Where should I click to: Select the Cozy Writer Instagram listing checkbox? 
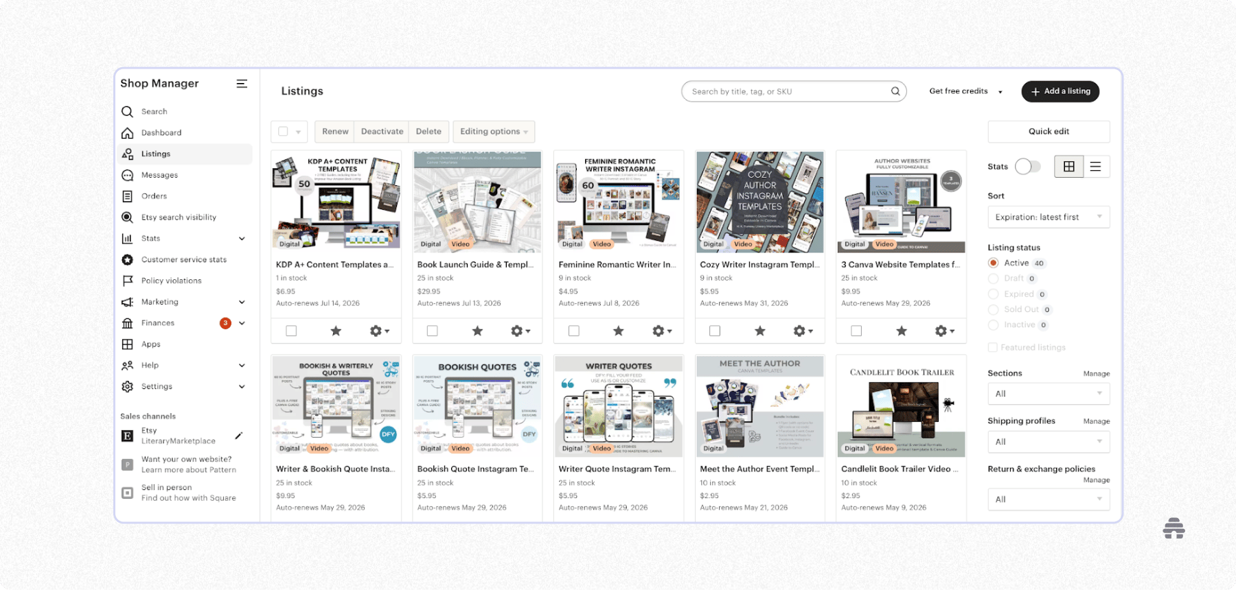(x=715, y=331)
